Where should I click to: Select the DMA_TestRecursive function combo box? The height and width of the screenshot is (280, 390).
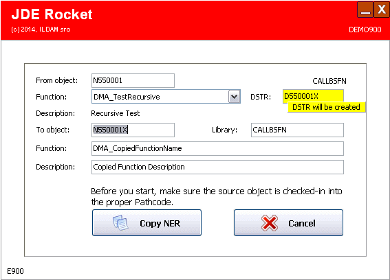pos(166,97)
